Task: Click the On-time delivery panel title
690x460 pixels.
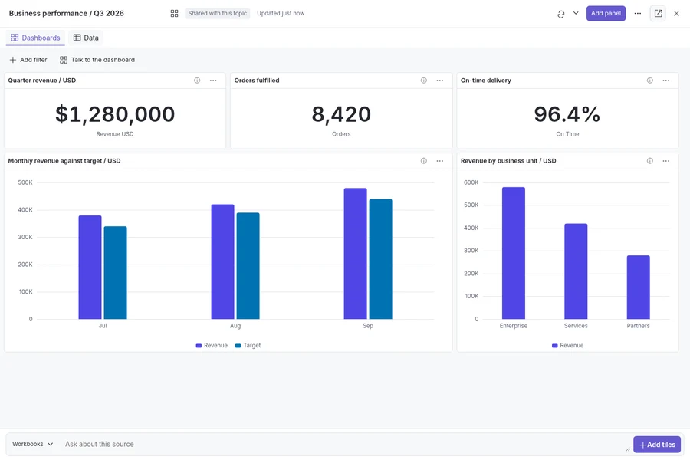Action: coord(486,80)
